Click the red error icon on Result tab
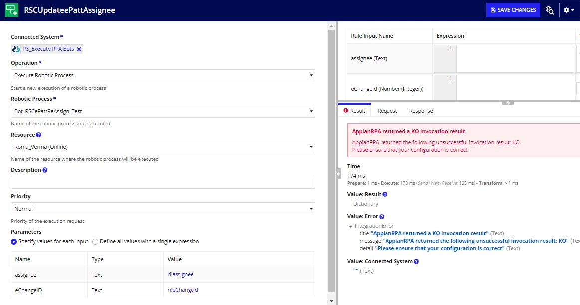This screenshot has width=580, height=305. click(346, 110)
